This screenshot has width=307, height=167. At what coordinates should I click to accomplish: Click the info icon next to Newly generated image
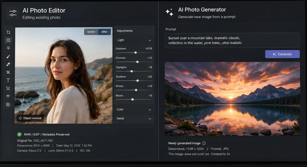[204, 143]
